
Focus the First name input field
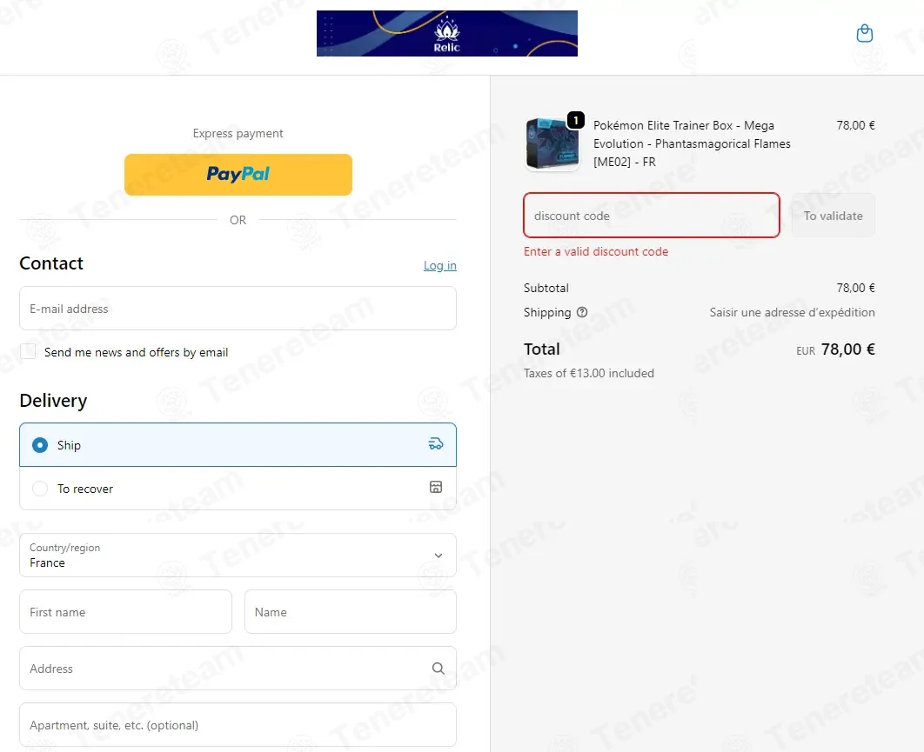click(125, 612)
